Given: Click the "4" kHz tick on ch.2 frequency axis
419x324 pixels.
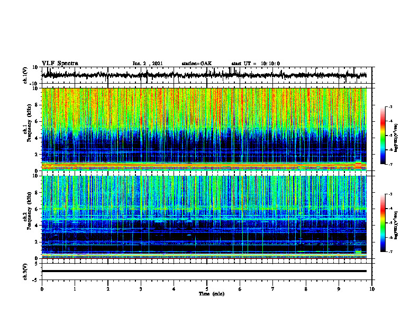Looking at the screenshot, I should [x=37, y=226].
